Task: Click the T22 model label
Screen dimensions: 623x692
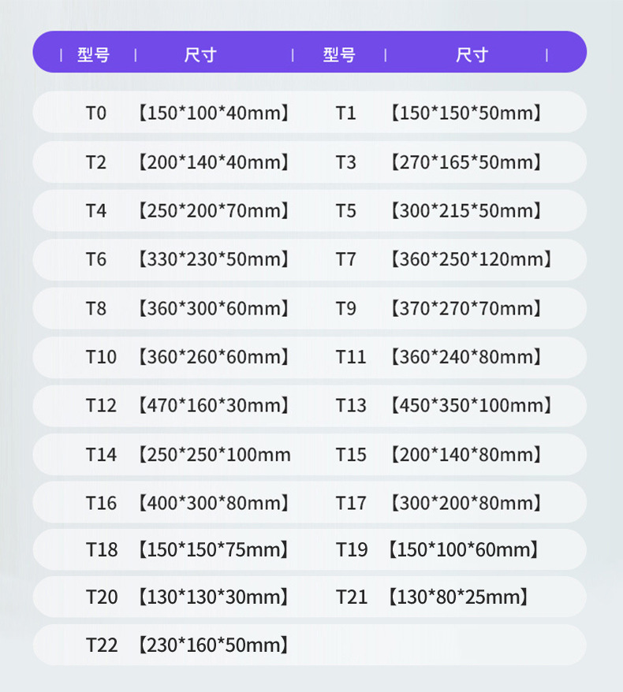Action: click(102, 645)
